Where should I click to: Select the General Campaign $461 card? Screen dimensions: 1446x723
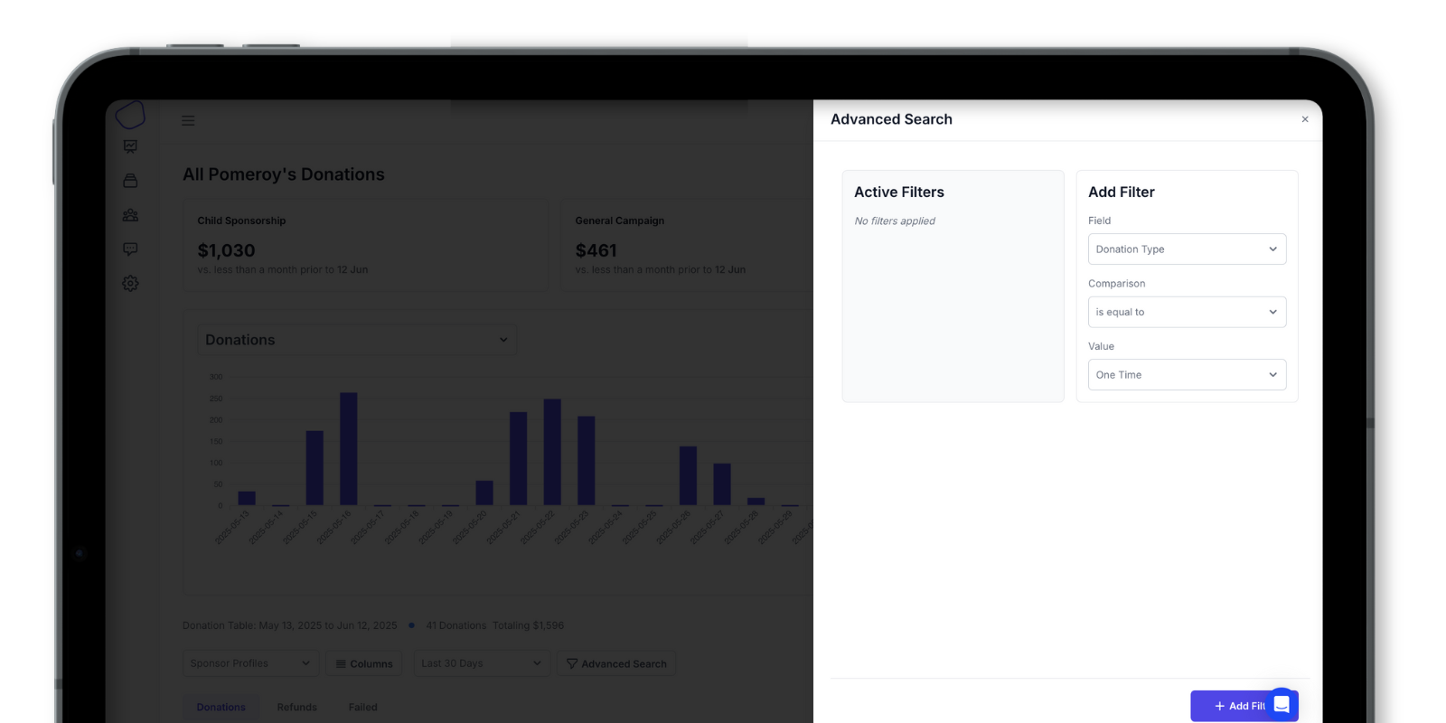click(687, 245)
